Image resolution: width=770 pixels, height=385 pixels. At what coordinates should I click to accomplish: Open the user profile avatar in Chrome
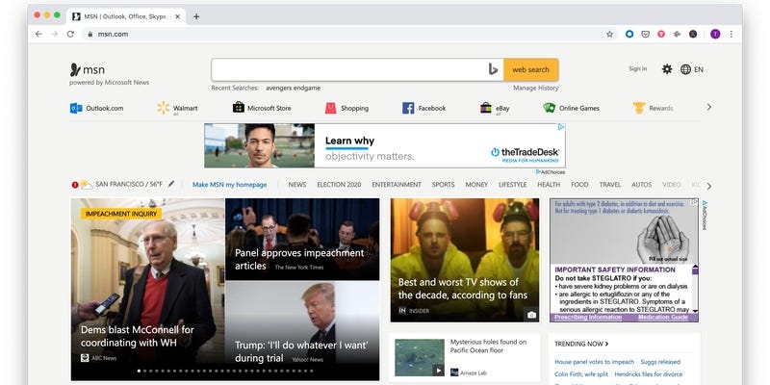click(715, 34)
